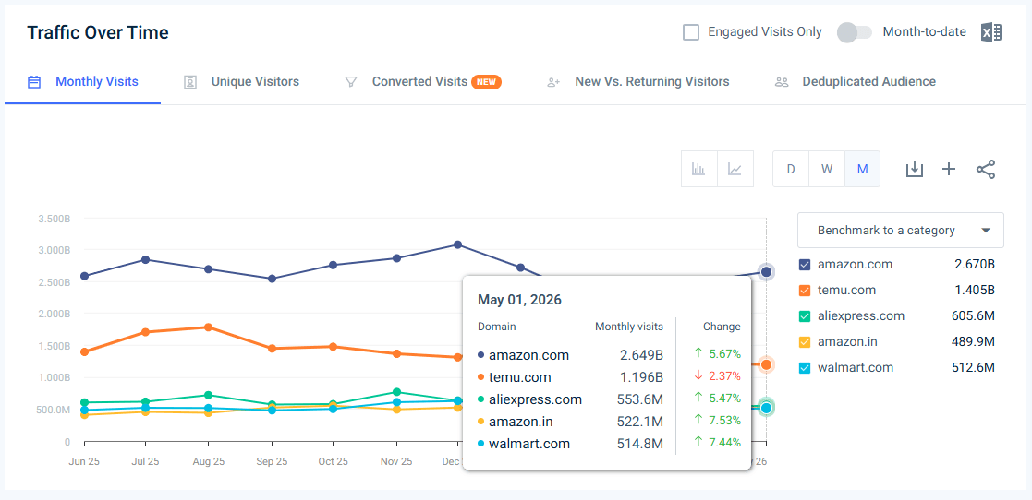Enable Engaged Visits Only checkbox
The width and height of the screenshot is (1032, 500).
coord(691,32)
